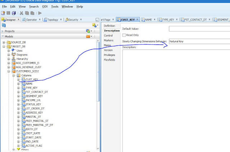Open the TYPE_KEY editor tab
230x152 pixels.
[x=168, y=20]
